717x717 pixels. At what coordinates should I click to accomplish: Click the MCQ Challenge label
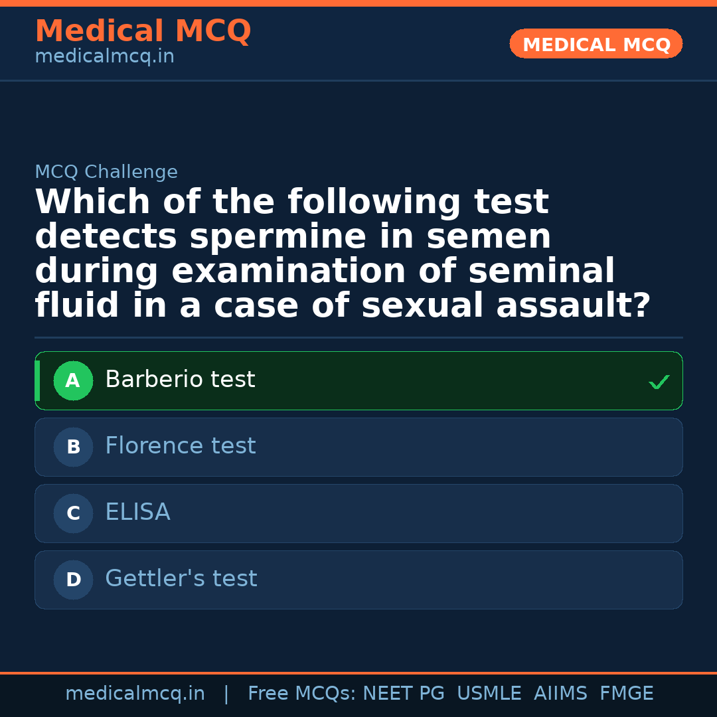(106, 172)
